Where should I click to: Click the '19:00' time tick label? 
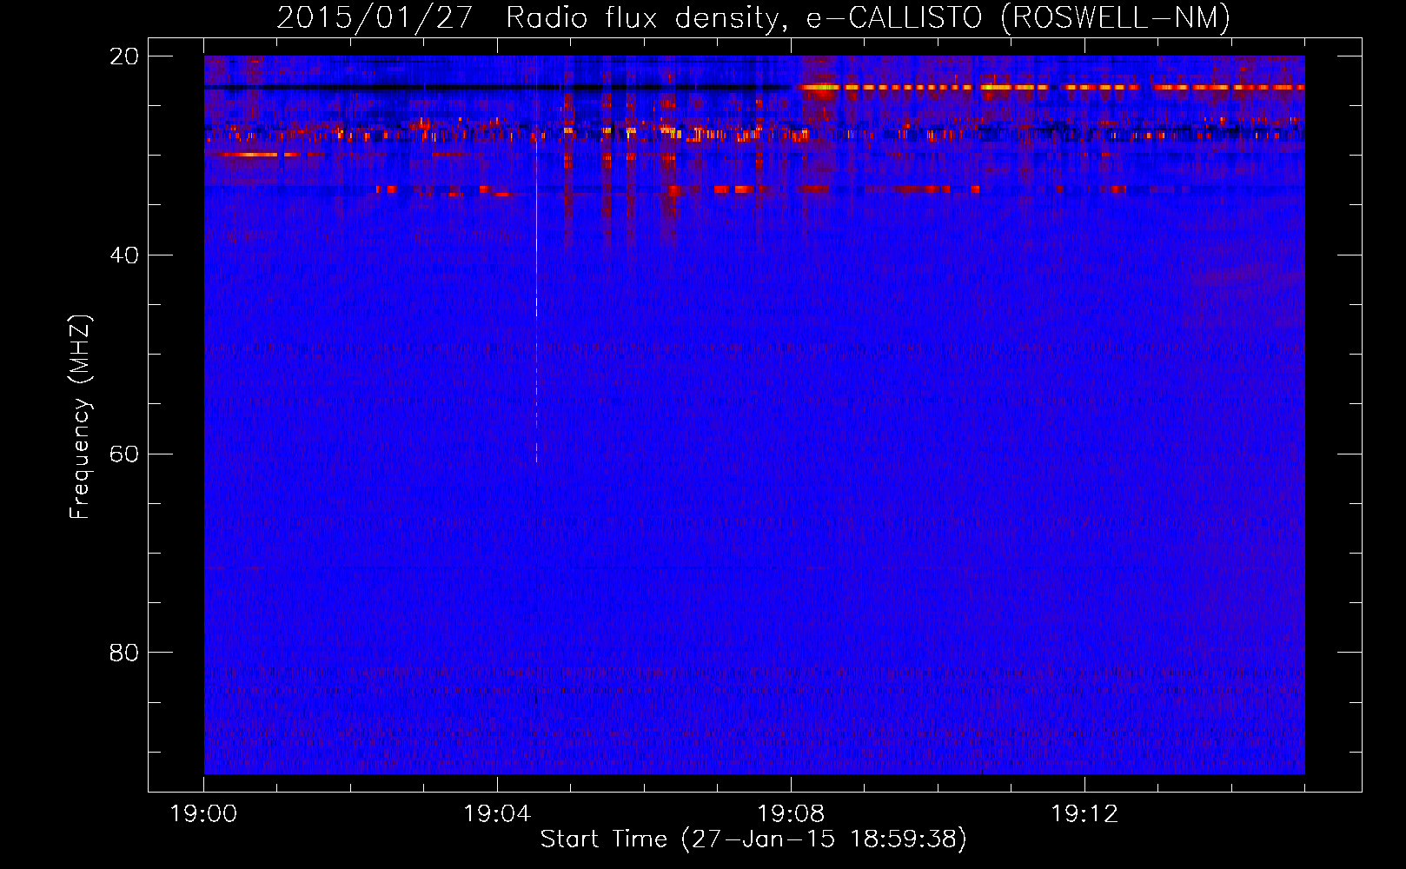point(204,813)
